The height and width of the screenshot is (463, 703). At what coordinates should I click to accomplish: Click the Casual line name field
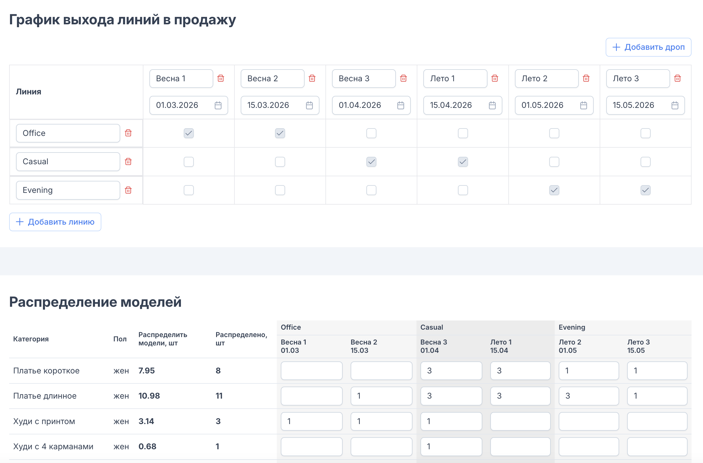[68, 161]
